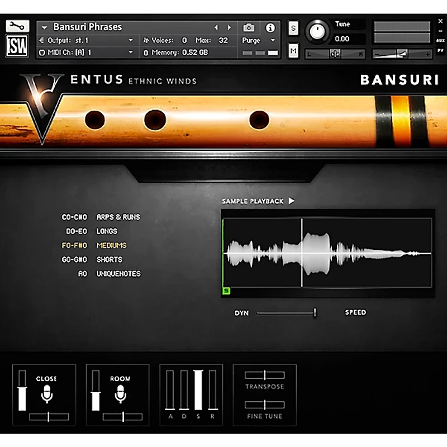Image resolution: width=447 pixels, height=447 pixels.
Task: Adjust the DYN slider
Action: coord(314,313)
